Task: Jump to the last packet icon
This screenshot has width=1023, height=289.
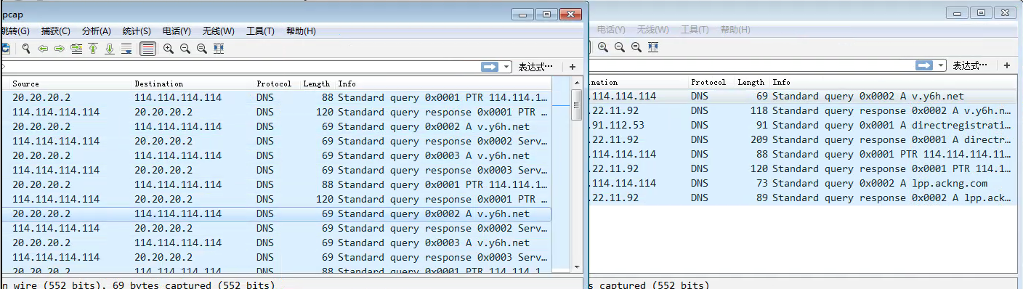Action: [110, 49]
